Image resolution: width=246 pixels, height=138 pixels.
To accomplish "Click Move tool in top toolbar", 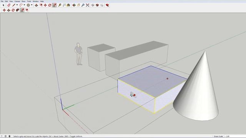I will [45, 5].
